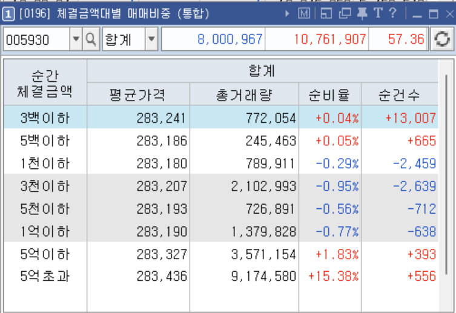
Task: Click the vertical scrollbar on the table
Action: click(x=446, y=174)
